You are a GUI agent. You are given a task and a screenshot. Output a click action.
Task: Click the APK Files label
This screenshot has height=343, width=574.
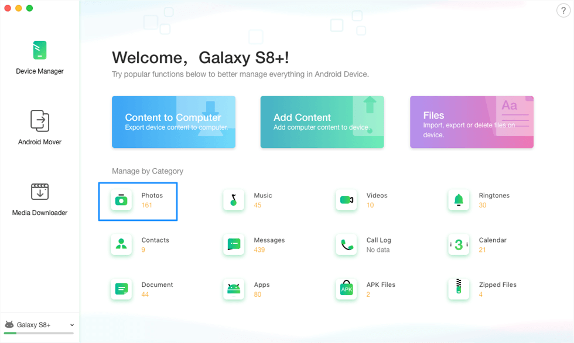click(381, 285)
